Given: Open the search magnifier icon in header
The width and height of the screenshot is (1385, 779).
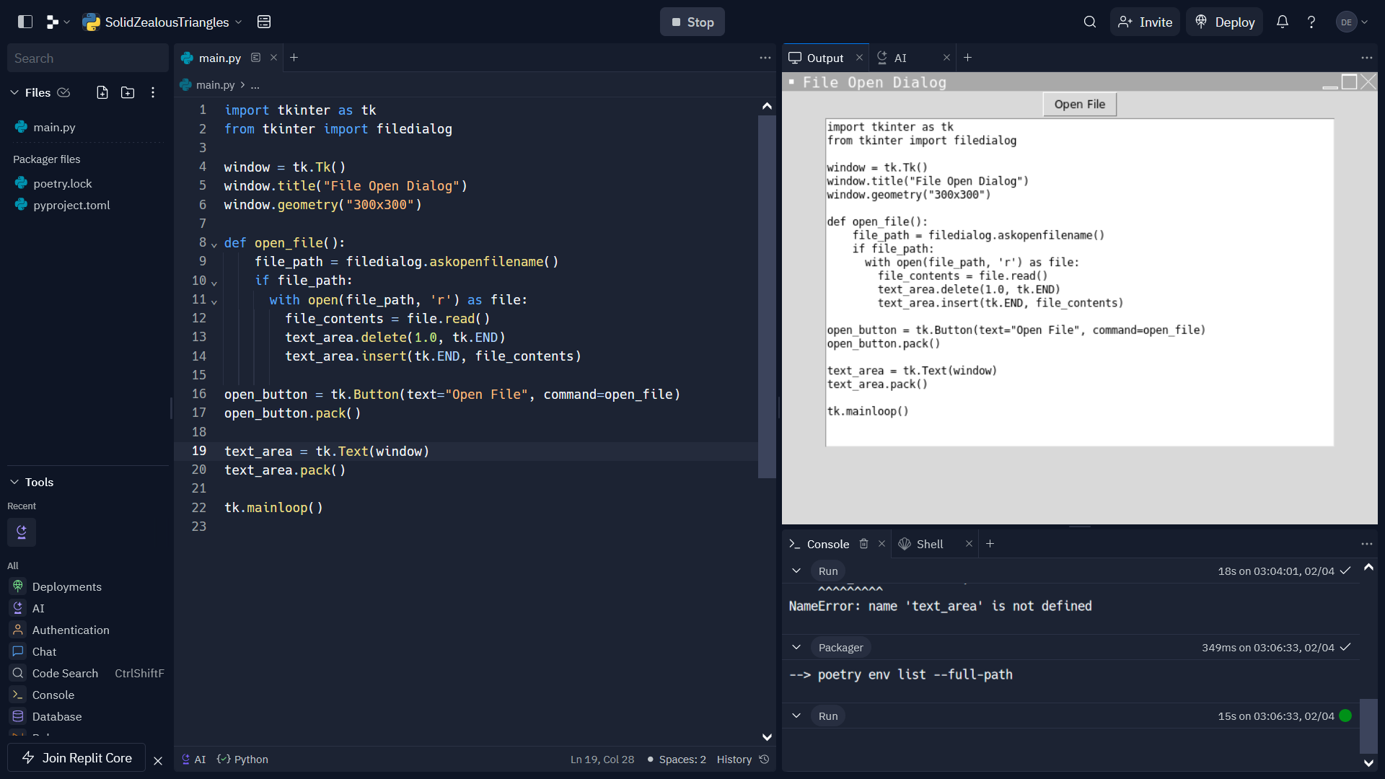Looking at the screenshot, I should coord(1090,22).
